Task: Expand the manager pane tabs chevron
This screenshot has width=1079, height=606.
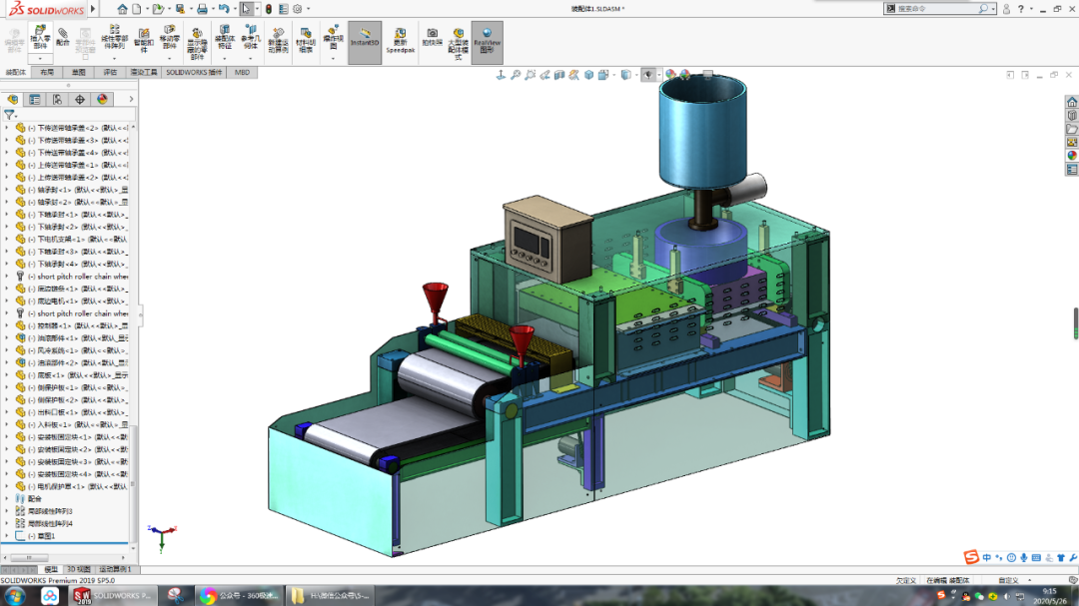Action: pyautogui.click(x=131, y=100)
